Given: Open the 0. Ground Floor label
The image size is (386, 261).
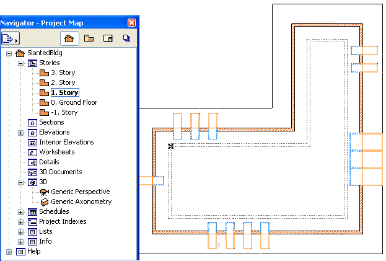Looking at the screenshot, I should point(74,102).
